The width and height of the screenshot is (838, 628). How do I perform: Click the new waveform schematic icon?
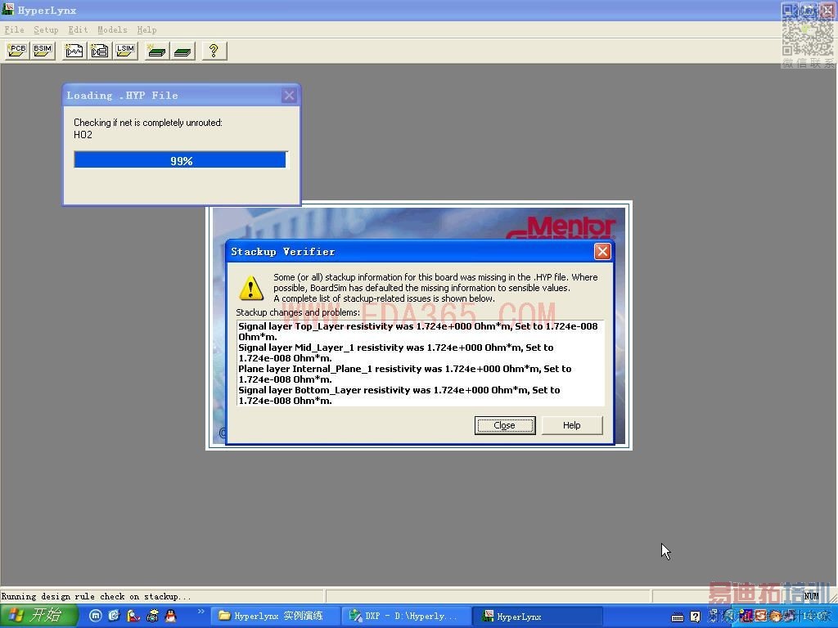coord(74,51)
